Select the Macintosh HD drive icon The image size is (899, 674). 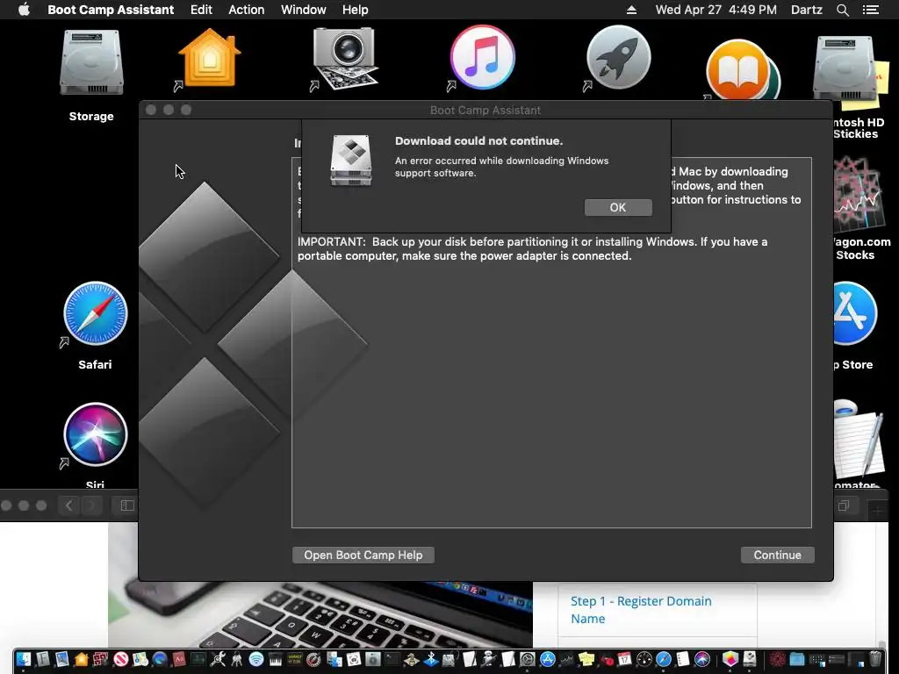844,68
